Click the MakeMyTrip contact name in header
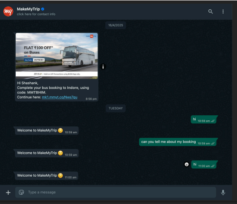Viewport: 237px width, 204px height. pyautogui.click(x=28, y=9)
